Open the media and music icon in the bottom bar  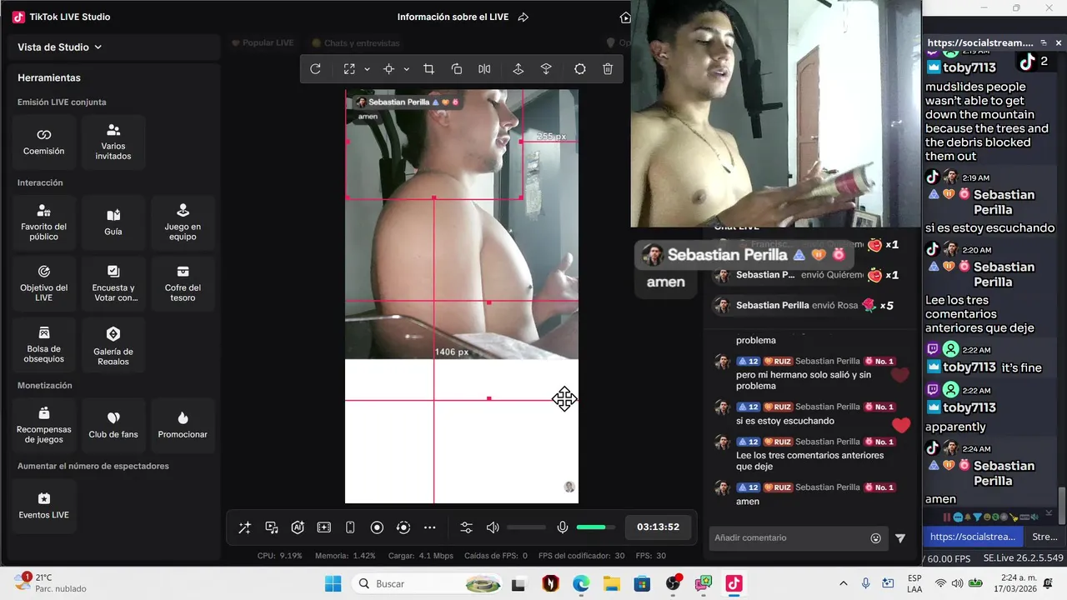click(x=272, y=527)
